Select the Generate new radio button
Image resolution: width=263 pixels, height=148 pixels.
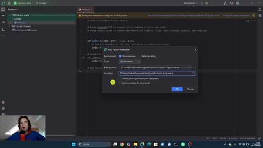(120, 56)
